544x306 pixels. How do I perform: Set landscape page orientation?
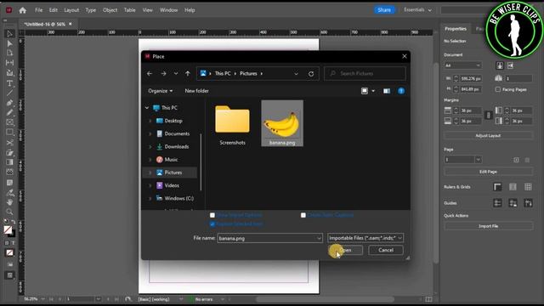[510, 65]
